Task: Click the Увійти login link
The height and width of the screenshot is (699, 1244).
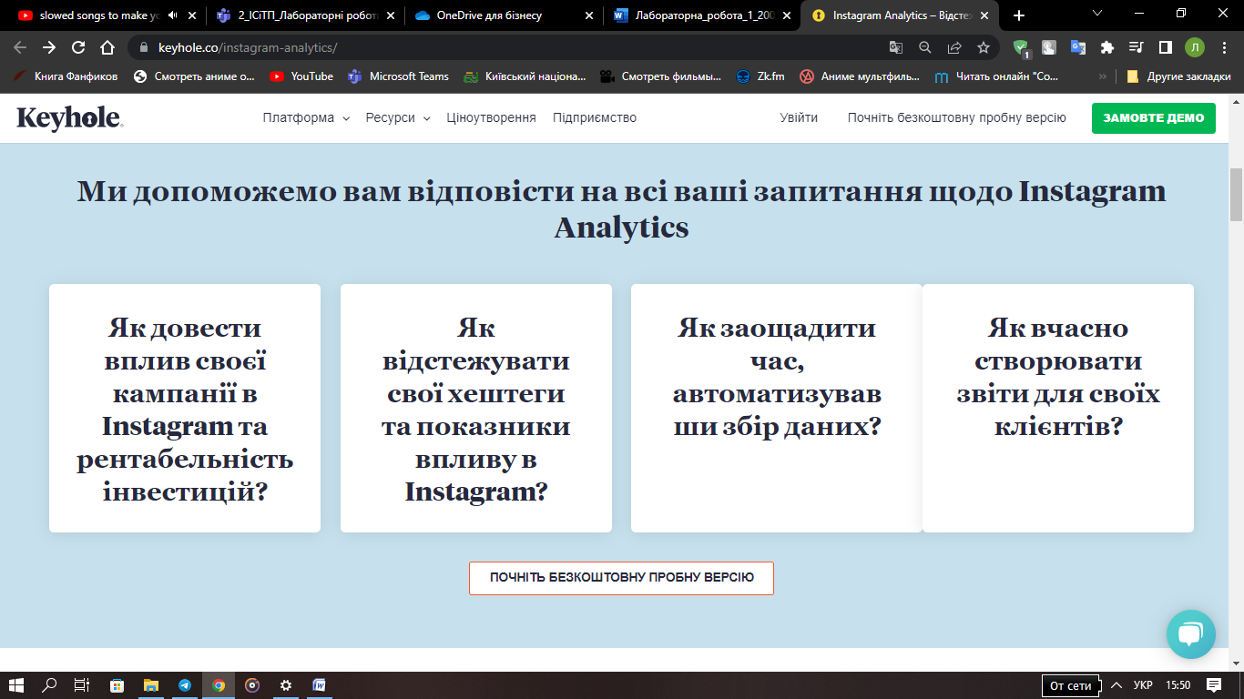Action: pos(799,117)
